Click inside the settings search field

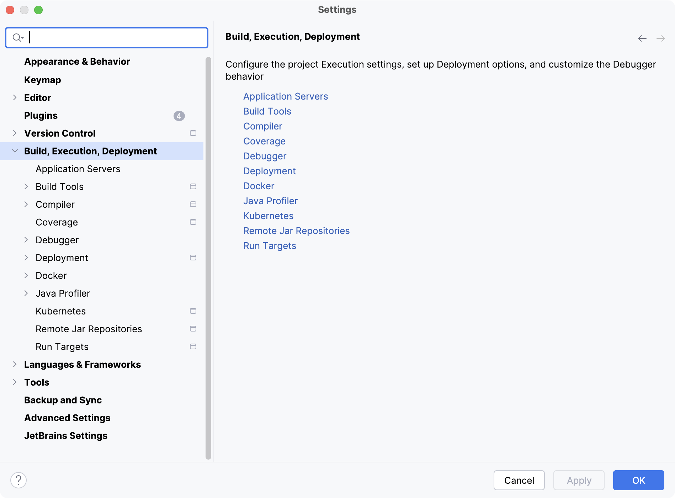coord(107,37)
